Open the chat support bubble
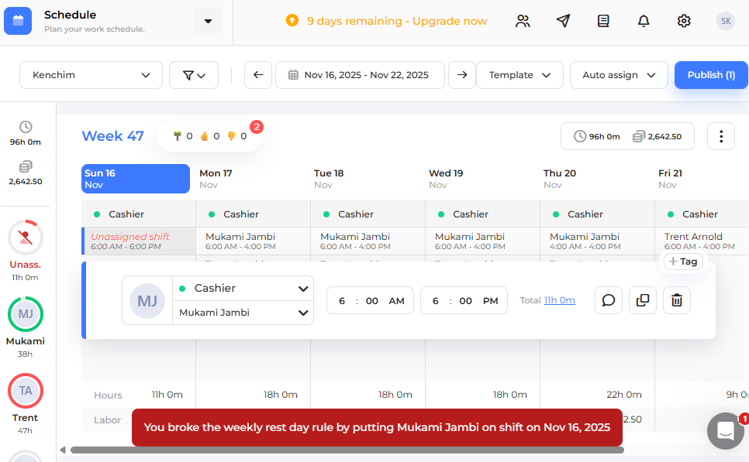 [x=725, y=431]
